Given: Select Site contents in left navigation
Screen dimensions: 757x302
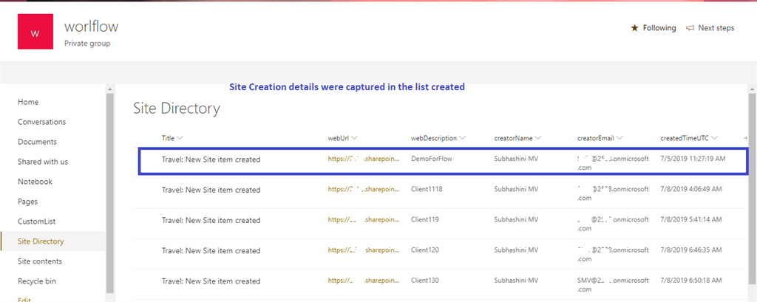Looking at the screenshot, I should point(40,261).
